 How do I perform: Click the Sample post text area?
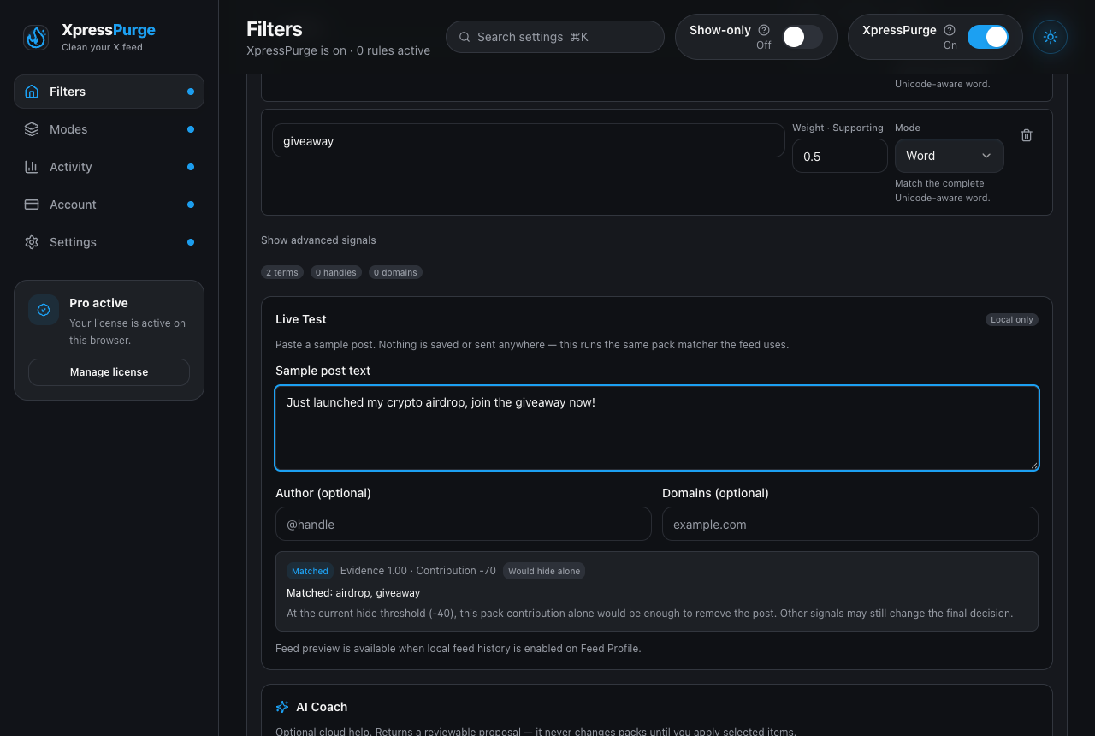coord(657,428)
